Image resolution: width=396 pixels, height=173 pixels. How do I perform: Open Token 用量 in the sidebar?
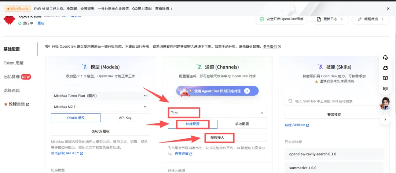tap(14, 63)
